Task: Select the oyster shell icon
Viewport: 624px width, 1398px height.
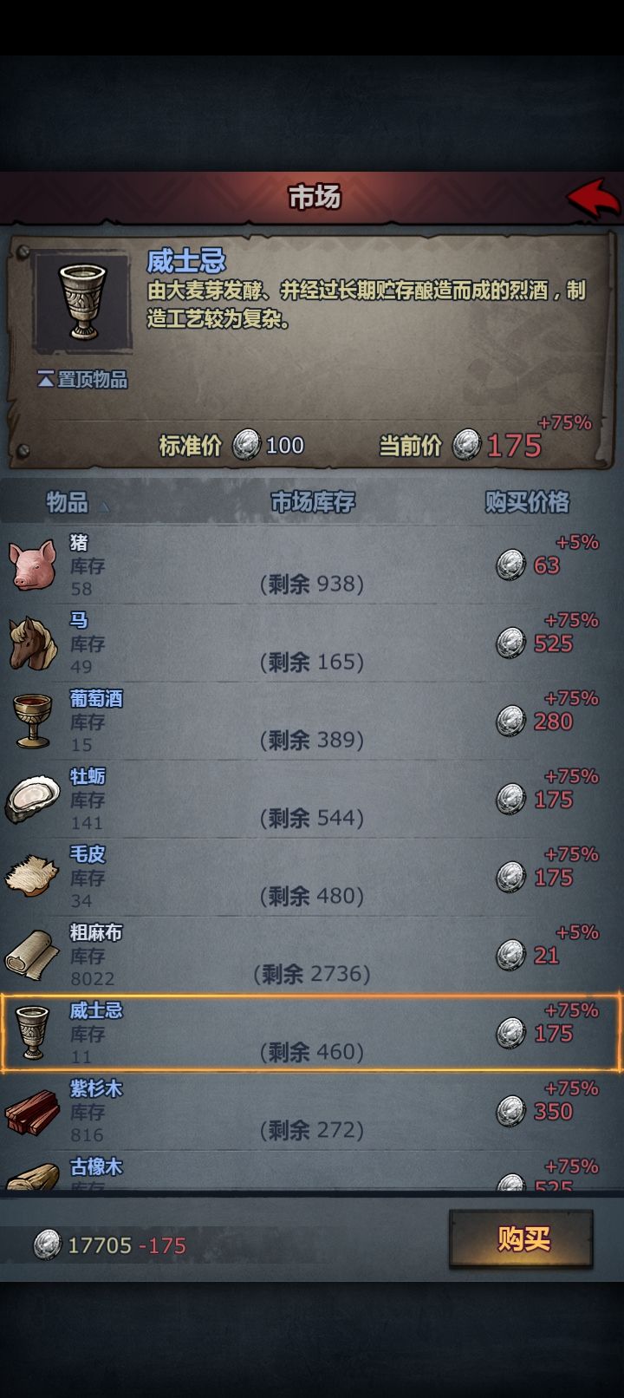Action: 32,799
